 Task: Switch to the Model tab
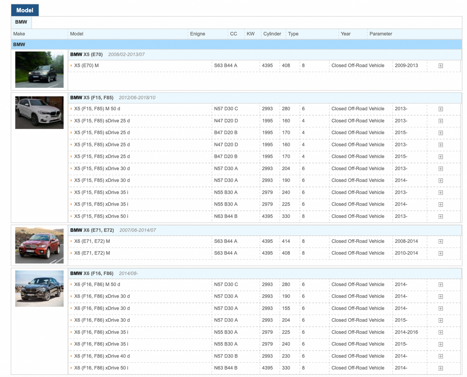pyautogui.click(x=25, y=10)
